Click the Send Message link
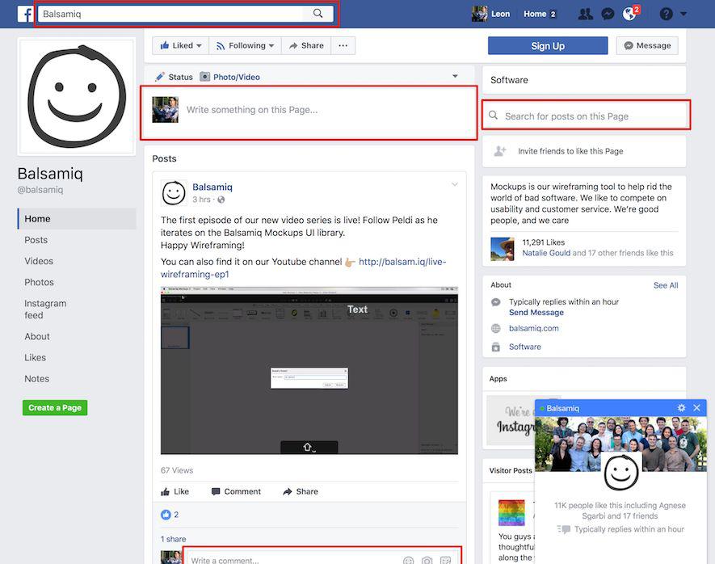Viewport: 715px width, 564px height. tap(536, 313)
